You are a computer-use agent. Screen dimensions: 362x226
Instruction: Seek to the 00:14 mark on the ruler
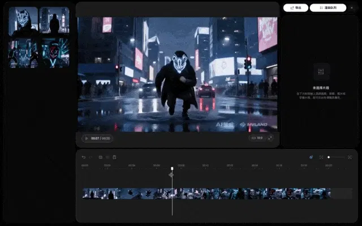(255, 165)
